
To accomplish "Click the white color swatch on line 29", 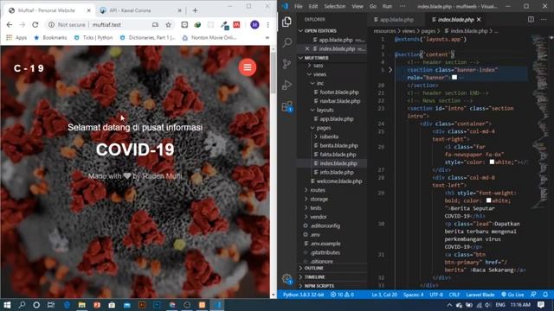I will click(x=488, y=200).
